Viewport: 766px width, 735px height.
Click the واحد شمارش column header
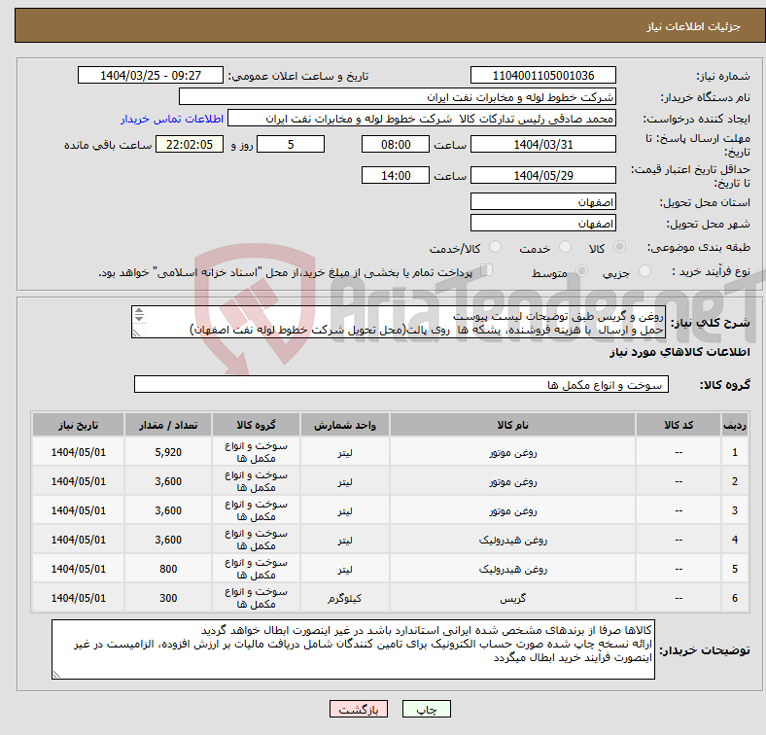tap(345, 425)
